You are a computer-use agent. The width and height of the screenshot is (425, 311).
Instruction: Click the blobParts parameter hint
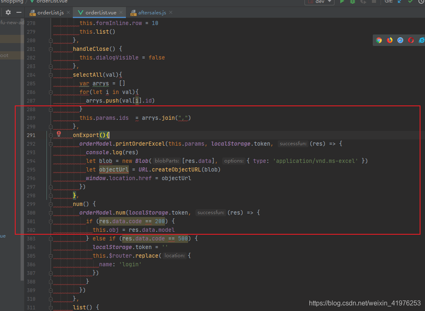pyautogui.click(x=167, y=161)
